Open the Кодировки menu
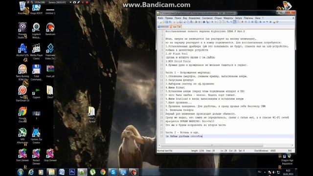This screenshot has width=313, height=176. pyautogui.click(x=195, y=18)
